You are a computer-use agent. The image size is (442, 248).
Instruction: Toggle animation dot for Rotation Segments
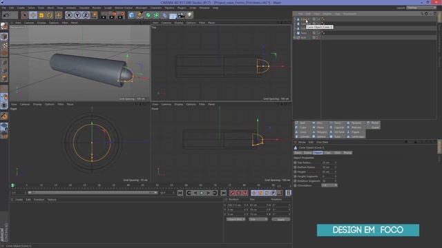coord(295,180)
